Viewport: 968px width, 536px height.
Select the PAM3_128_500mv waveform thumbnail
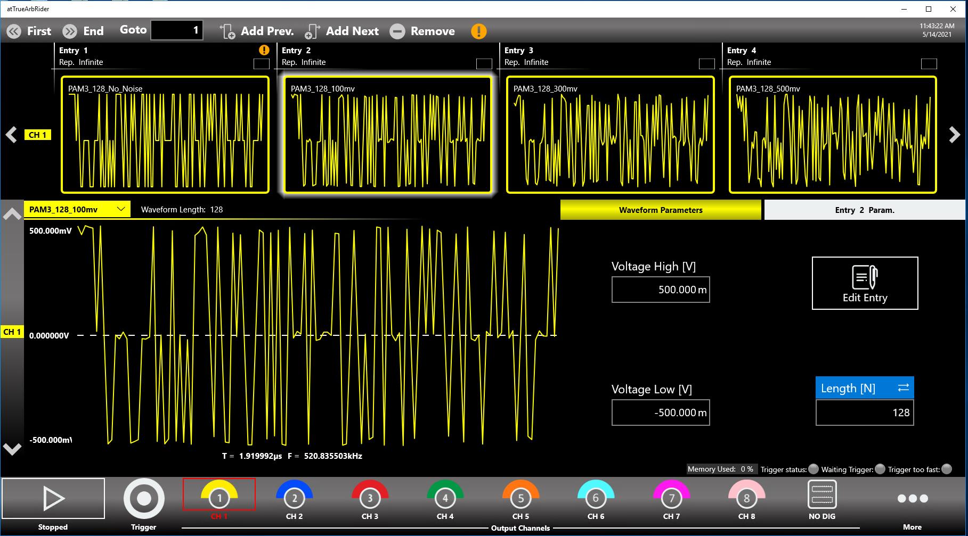(x=832, y=135)
